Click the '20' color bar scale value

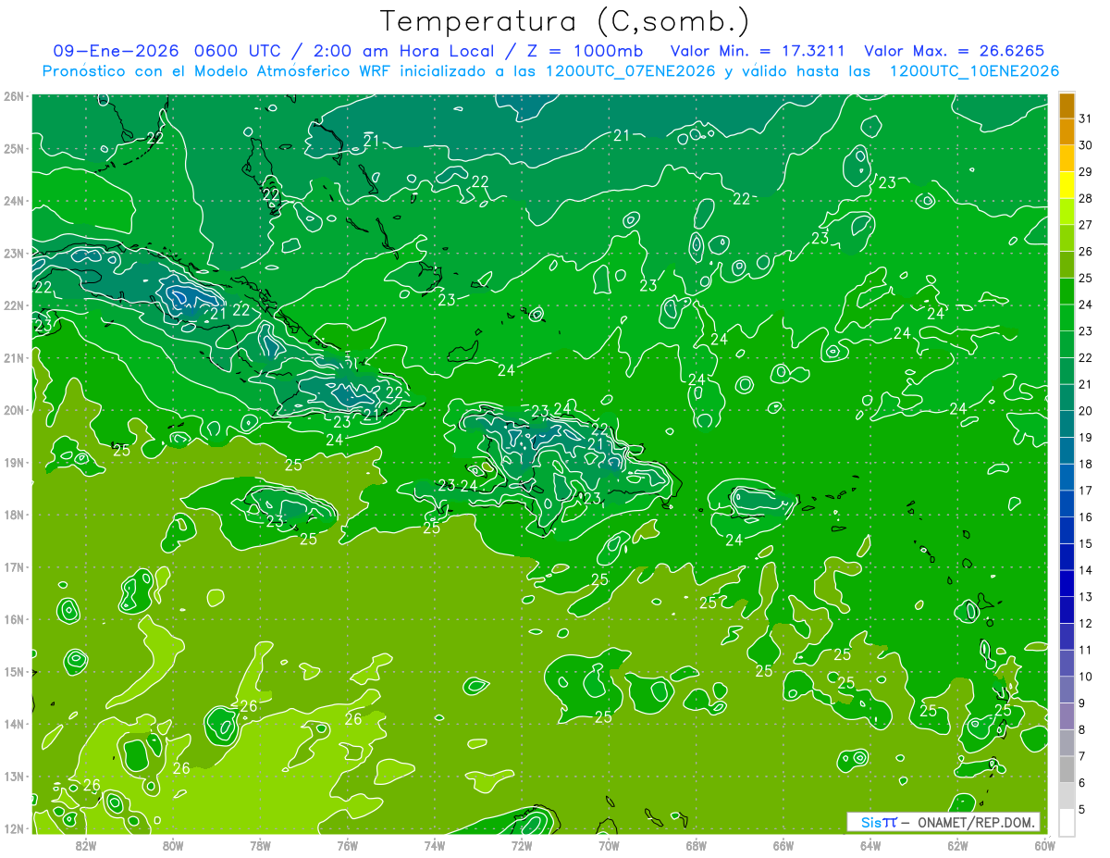click(x=1085, y=411)
